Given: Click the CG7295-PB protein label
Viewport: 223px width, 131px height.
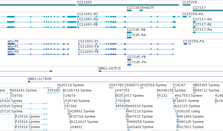Looking at the screenshot, I should (137, 57).
